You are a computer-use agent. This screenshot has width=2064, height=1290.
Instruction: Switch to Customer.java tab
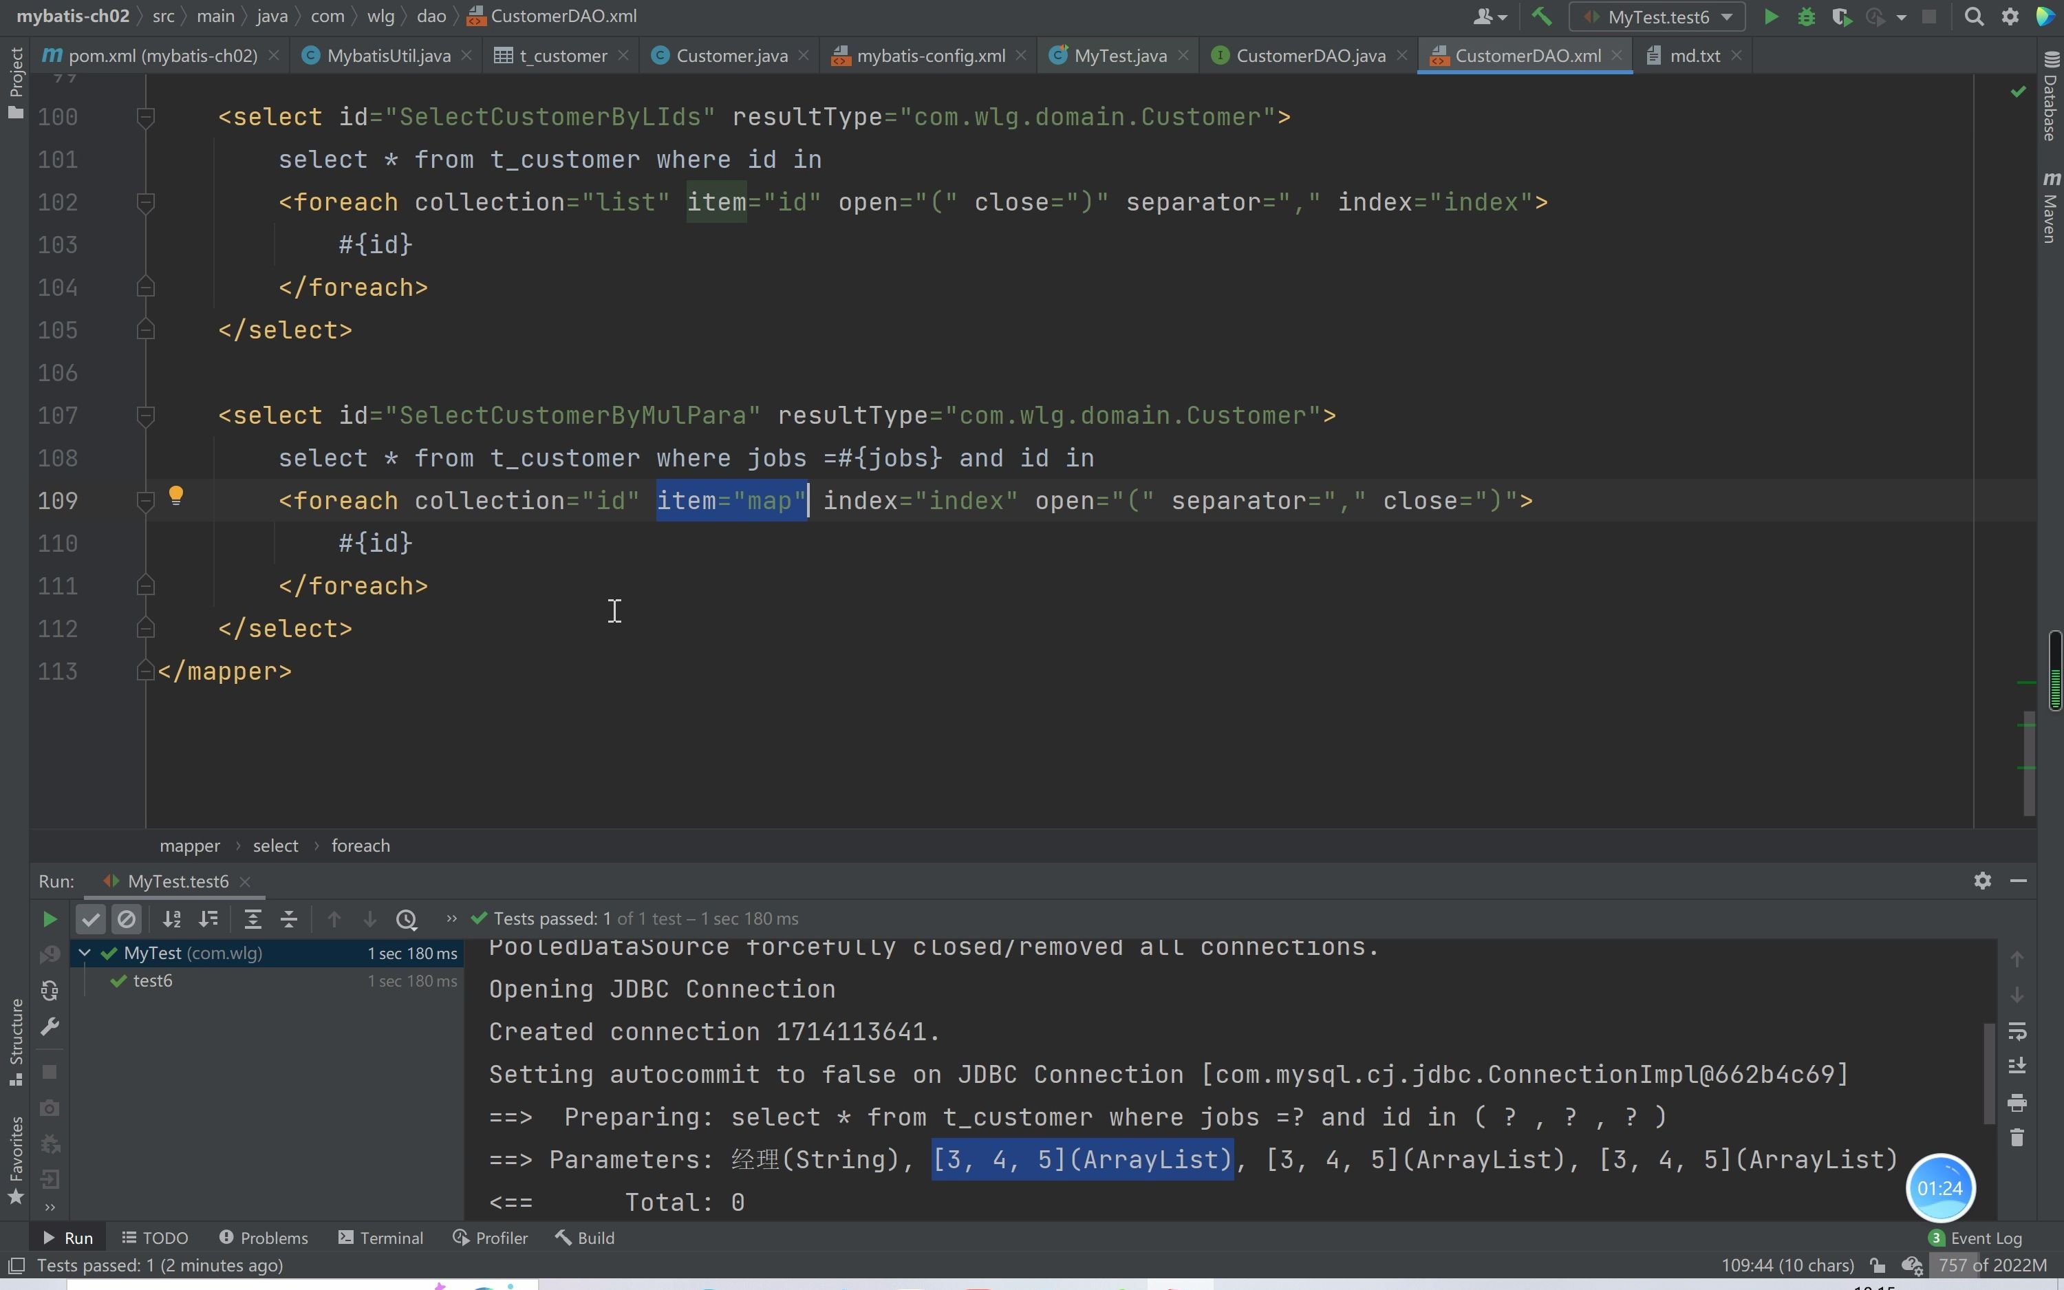click(731, 56)
